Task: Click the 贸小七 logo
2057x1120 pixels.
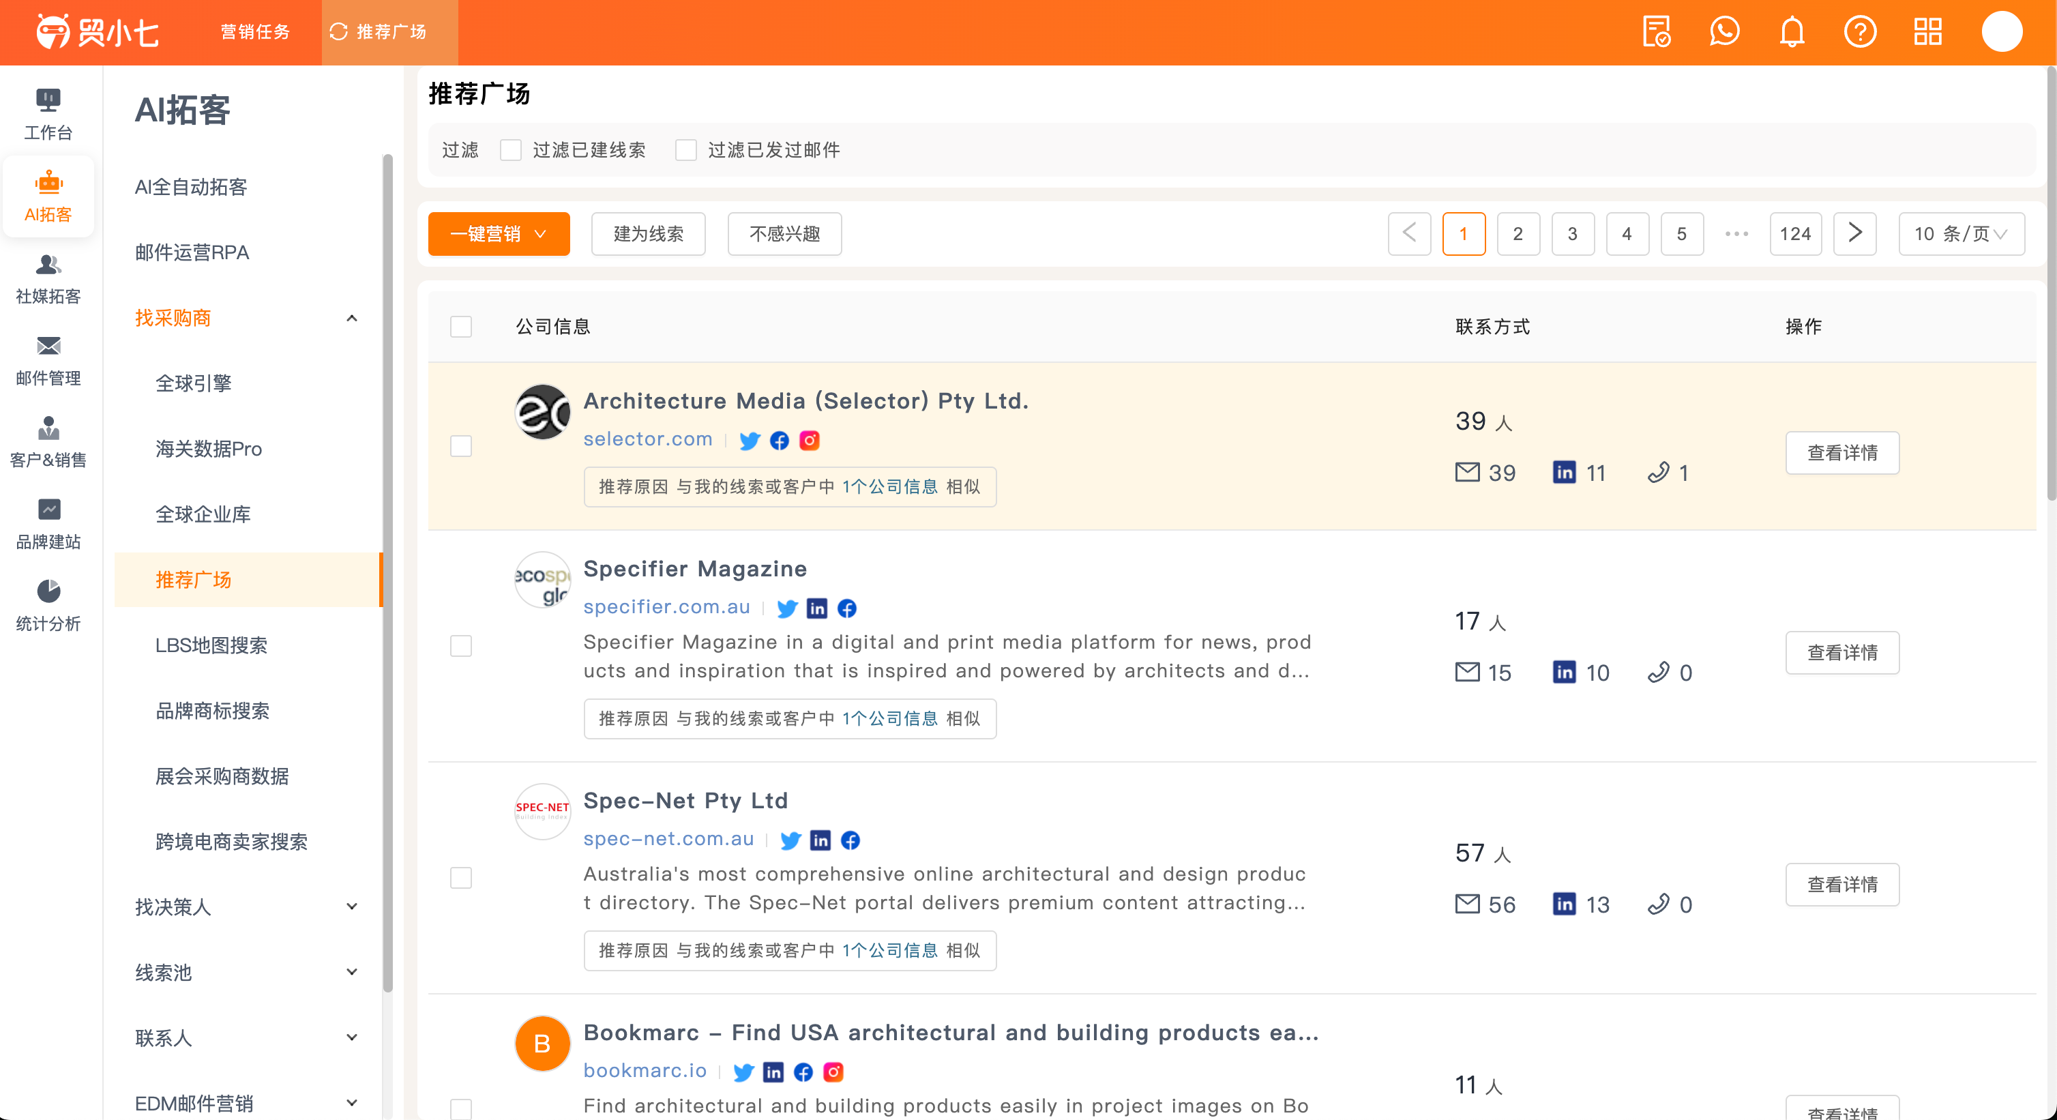Action: pos(97,32)
